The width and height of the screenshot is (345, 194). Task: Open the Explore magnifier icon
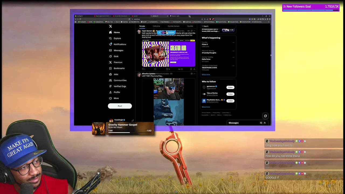click(111, 38)
